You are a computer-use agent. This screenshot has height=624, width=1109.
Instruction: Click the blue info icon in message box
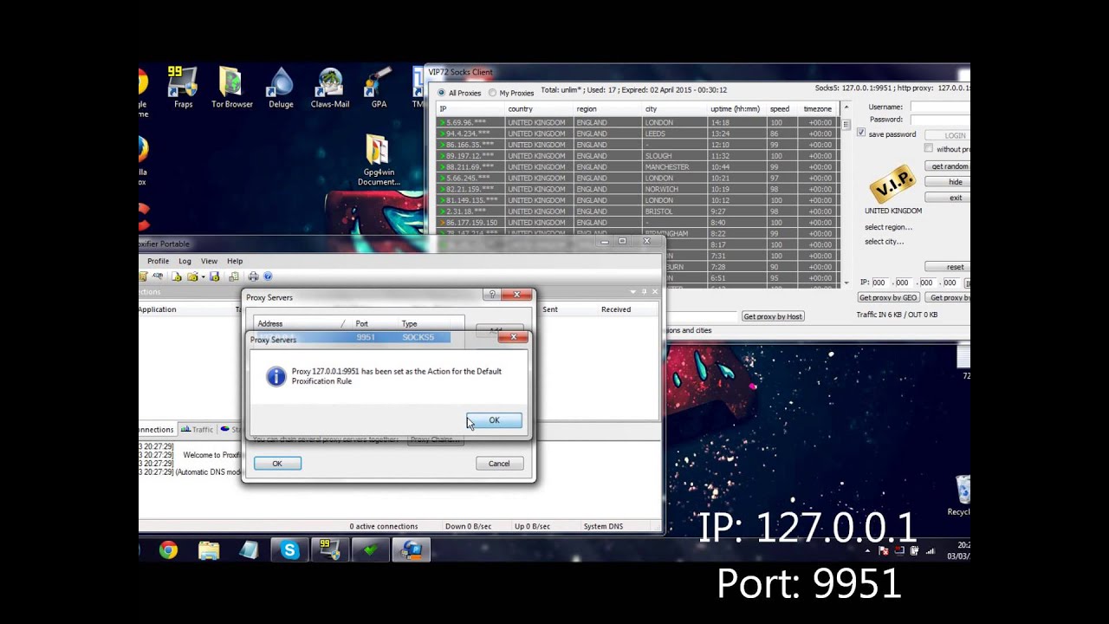pos(276,376)
